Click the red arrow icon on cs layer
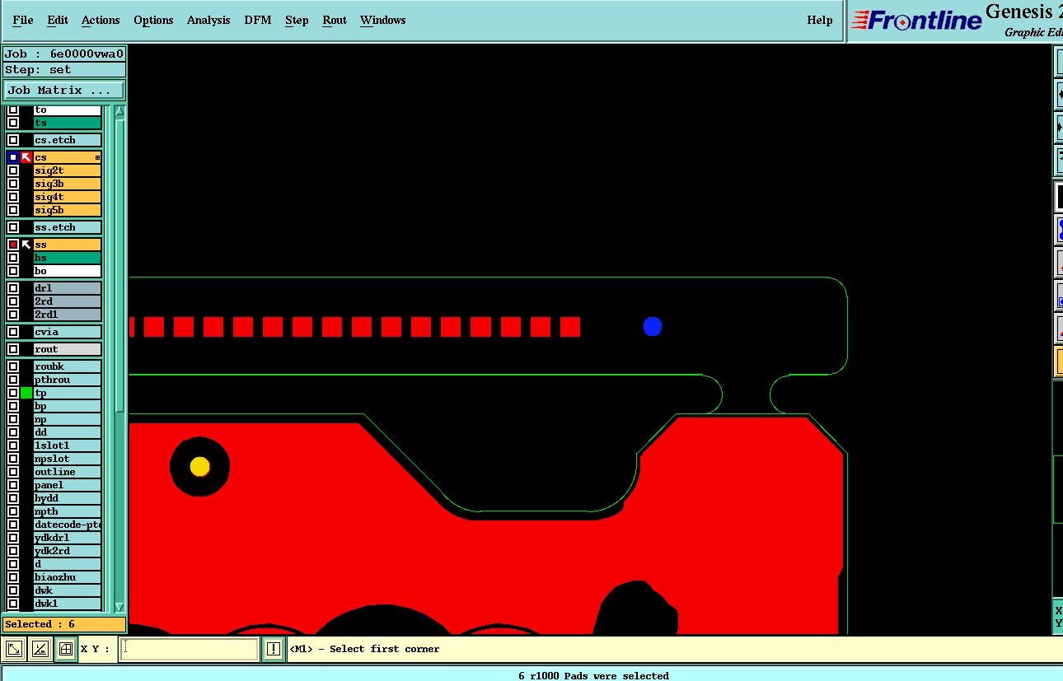 pyautogui.click(x=26, y=157)
